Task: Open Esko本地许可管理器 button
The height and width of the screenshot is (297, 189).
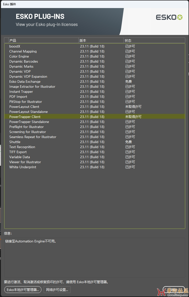Action: (23, 290)
